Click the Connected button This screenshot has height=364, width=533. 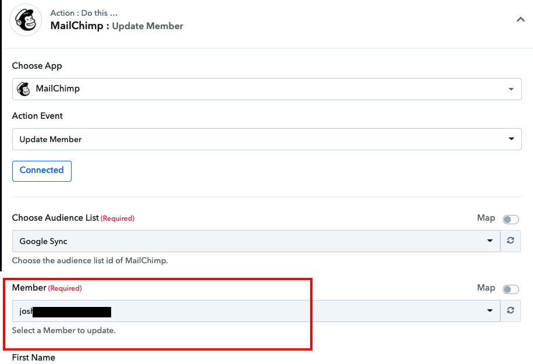(42, 171)
